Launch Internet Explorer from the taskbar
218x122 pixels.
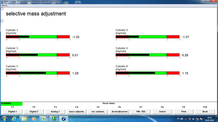pyautogui.click(x=14, y=119)
